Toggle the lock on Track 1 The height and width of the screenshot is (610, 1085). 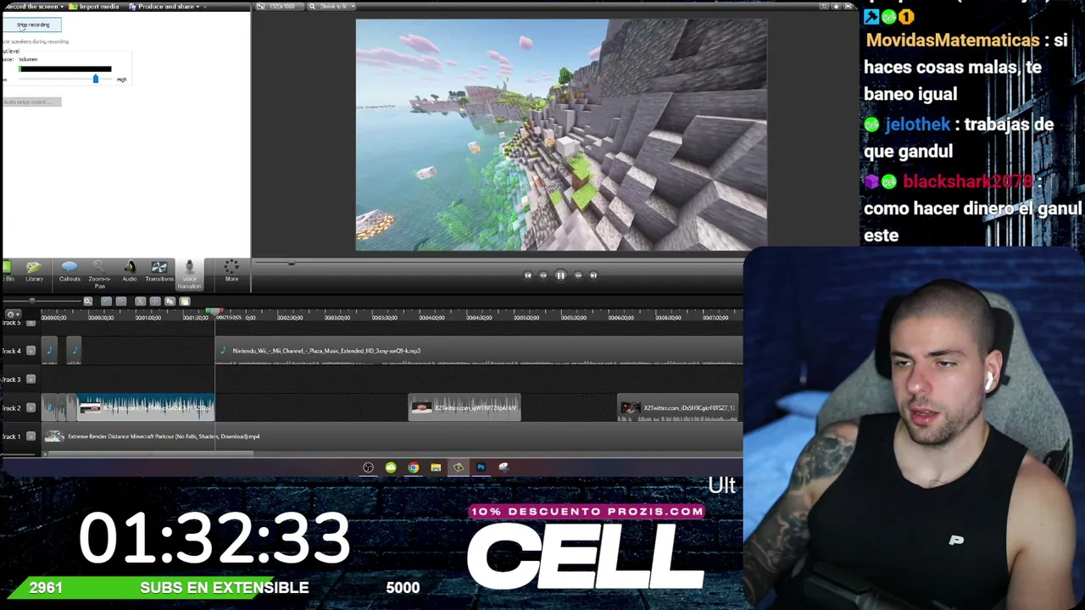(x=31, y=436)
